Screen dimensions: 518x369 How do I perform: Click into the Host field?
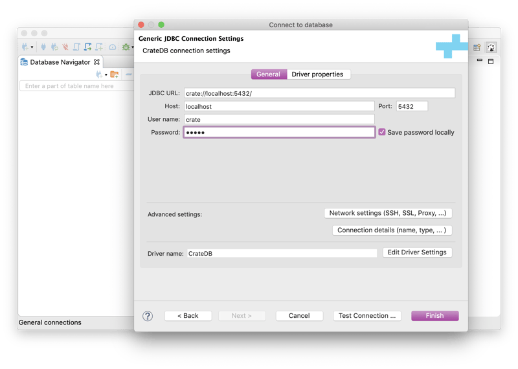(279, 106)
